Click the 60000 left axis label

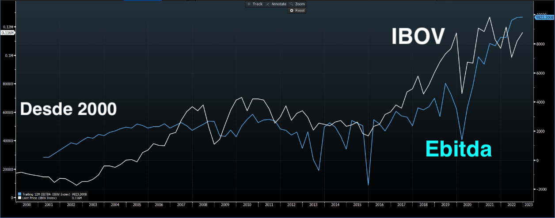[x=9, y=113]
